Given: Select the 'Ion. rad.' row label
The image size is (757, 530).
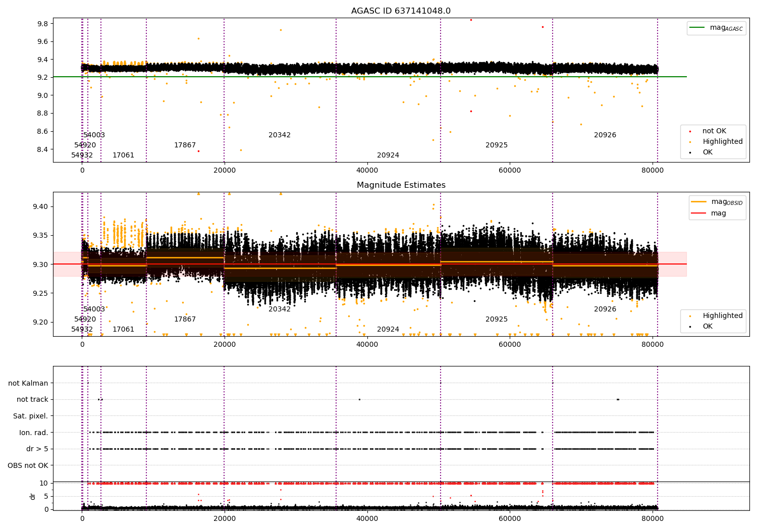Looking at the screenshot, I should coord(34,433).
